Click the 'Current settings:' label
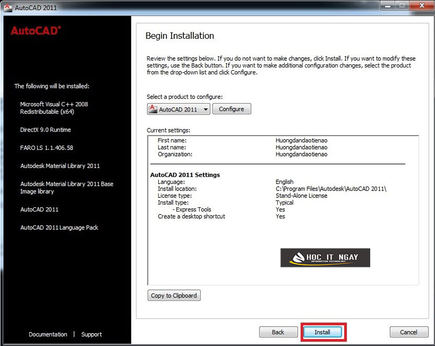This screenshot has height=346, width=435. pyautogui.click(x=168, y=130)
